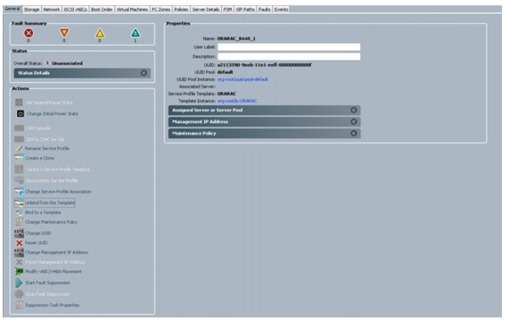Open the Events tab

(281, 10)
